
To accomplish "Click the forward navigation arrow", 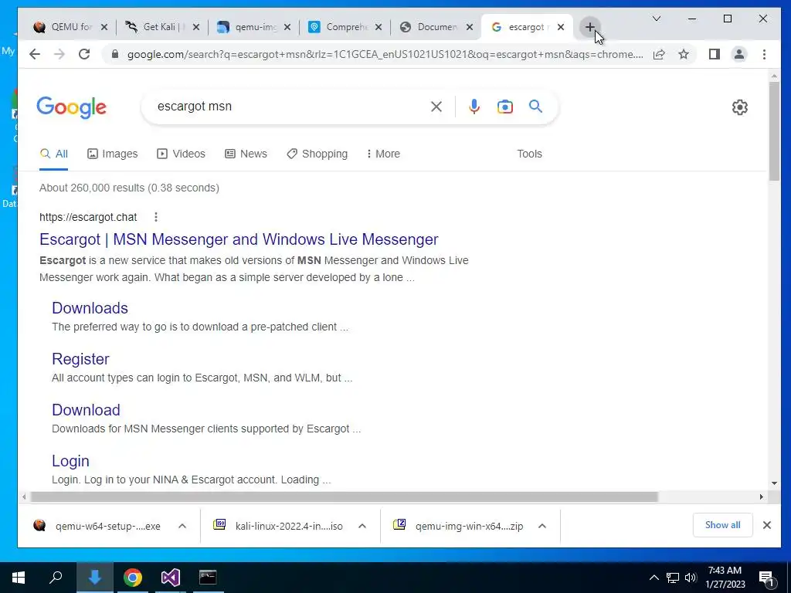I will click(59, 54).
